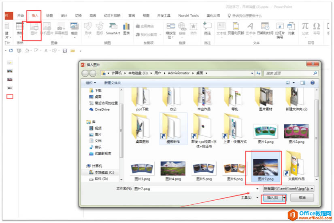Open 页眉和页脚 header and footer
334x223 pixels.
(x=236, y=29)
